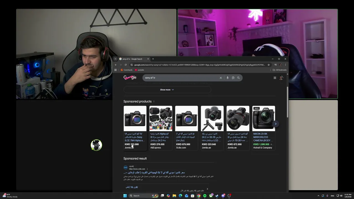354x199 pixels.
Task: Focus the 'sony a7 iv' search field
Action: pos(181,78)
